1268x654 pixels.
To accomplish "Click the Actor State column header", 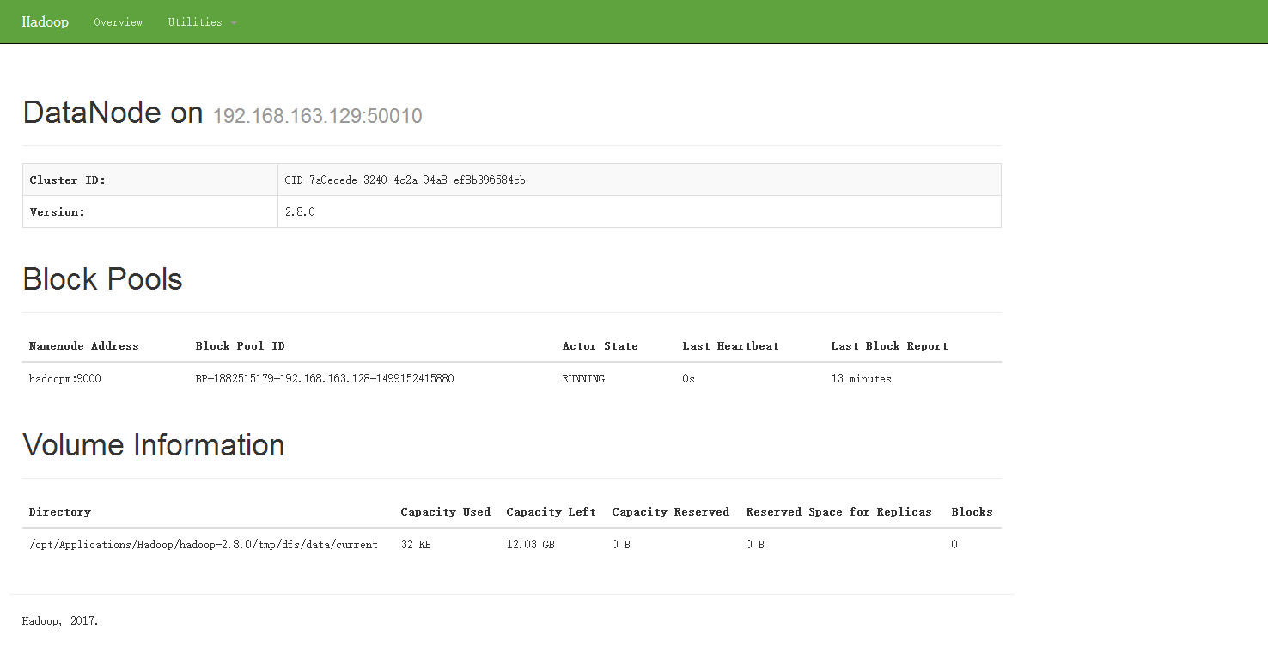I will [600, 346].
